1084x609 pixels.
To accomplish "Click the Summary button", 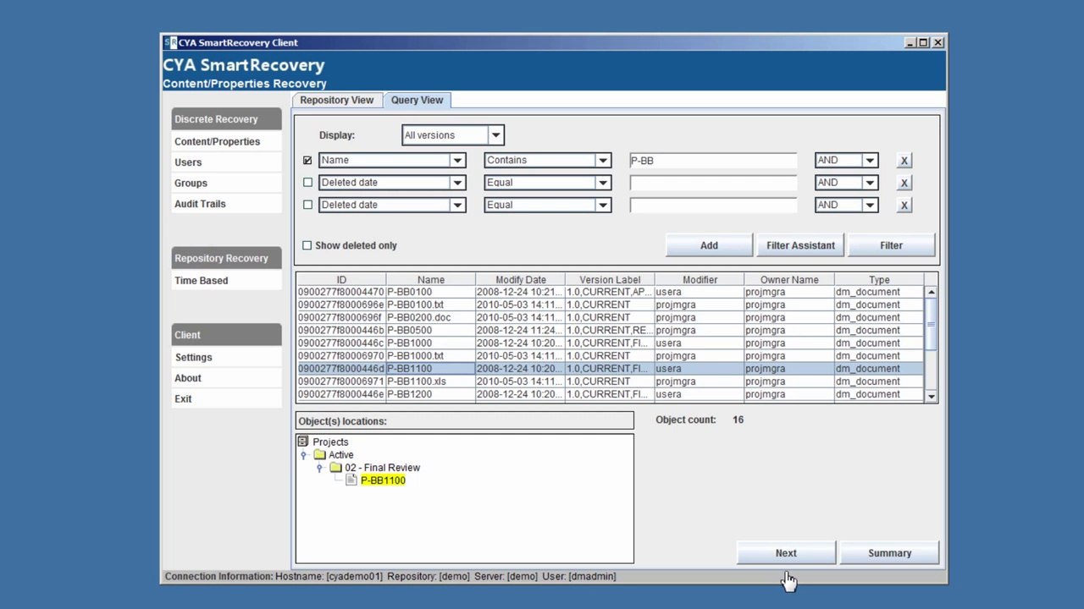I will [889, 553].
